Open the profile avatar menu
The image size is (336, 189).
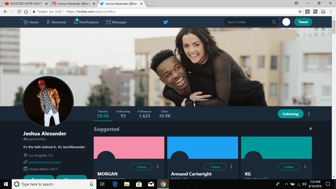[x=286, y=22]
